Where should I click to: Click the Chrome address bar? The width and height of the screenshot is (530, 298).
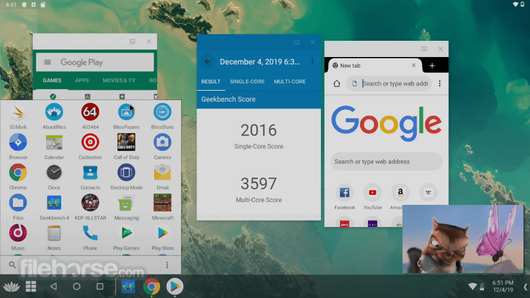[x=389, y=83]
